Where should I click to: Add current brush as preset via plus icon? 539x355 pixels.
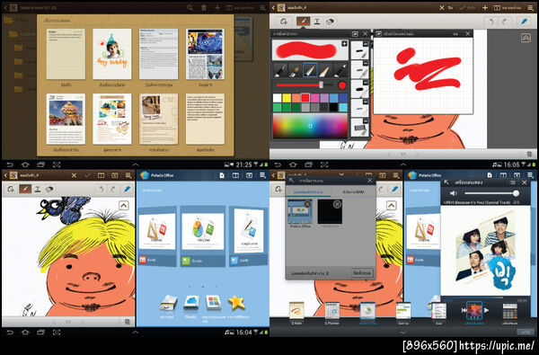344,43
